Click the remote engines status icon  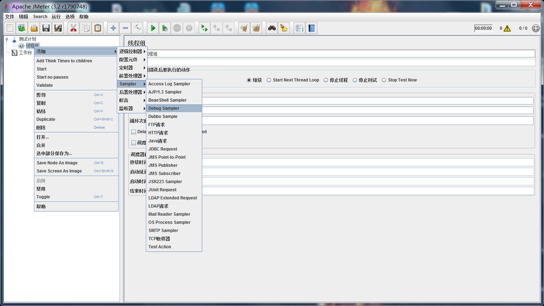(x=536, y=28)
